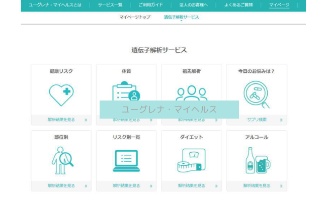Image resolution: width=327 pixels, height=201 pixels.
Task: Click the chevron arrow beside サプリ検索
Action: click(x=281, y=120)
